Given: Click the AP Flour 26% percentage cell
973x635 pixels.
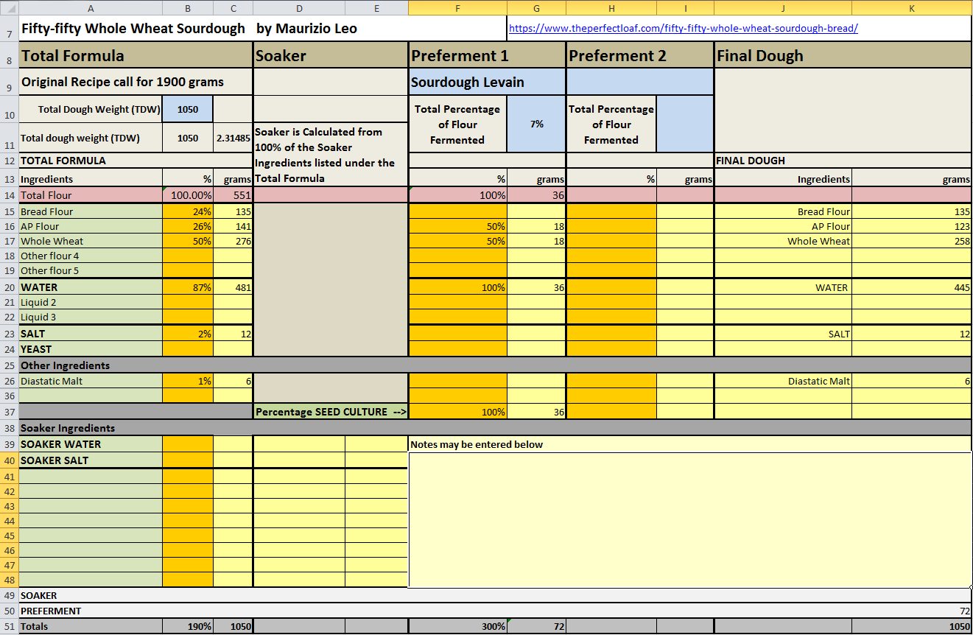Looking at the screenshot, I should pos(188,226).
